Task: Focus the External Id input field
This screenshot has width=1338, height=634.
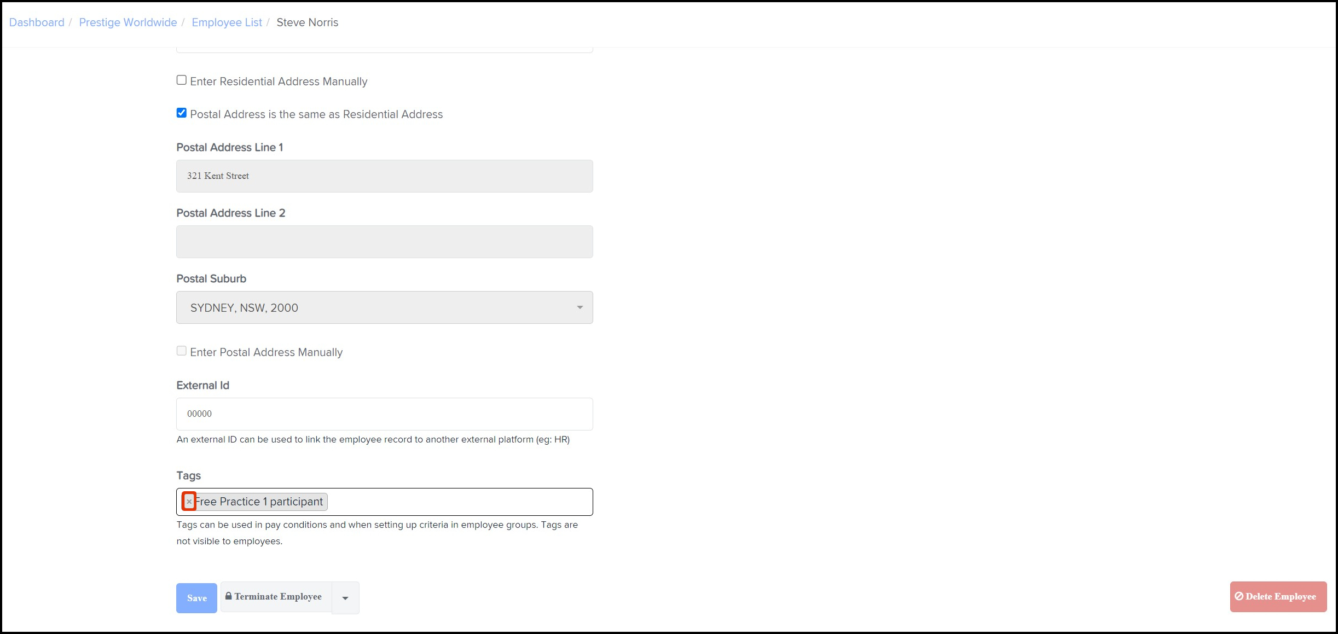Action: click(x=384, y=414)
